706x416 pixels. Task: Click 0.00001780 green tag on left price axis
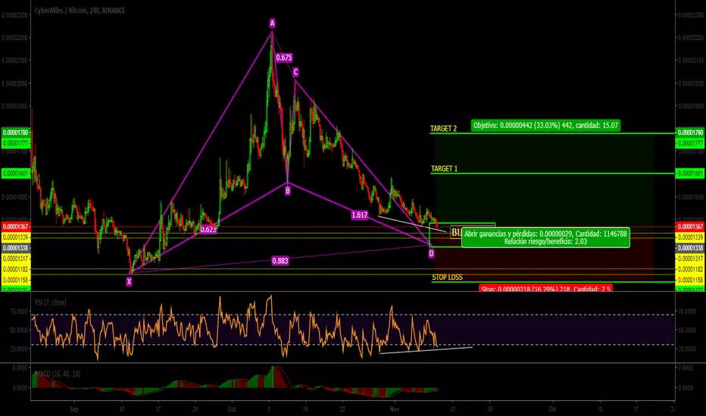click(16, 132)
